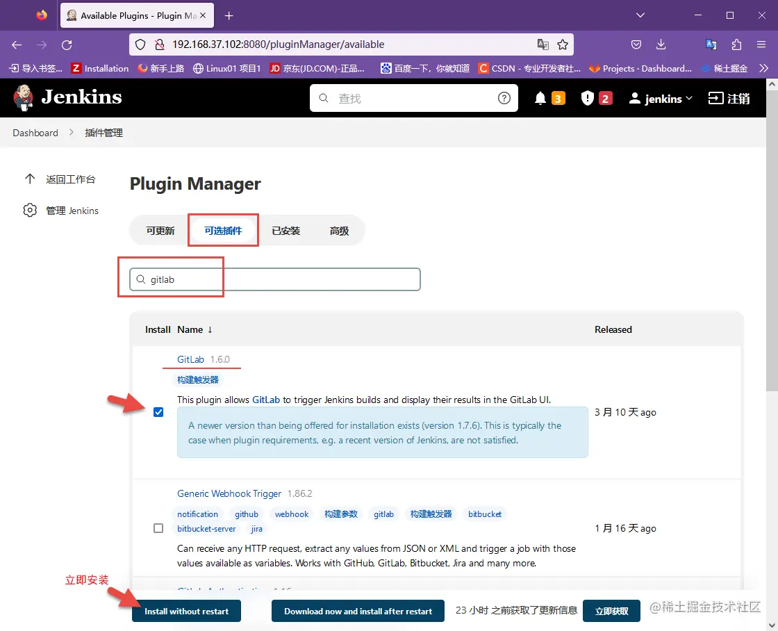
Task: Click the Jenkins logo
Action: click(x=67, y=97)
